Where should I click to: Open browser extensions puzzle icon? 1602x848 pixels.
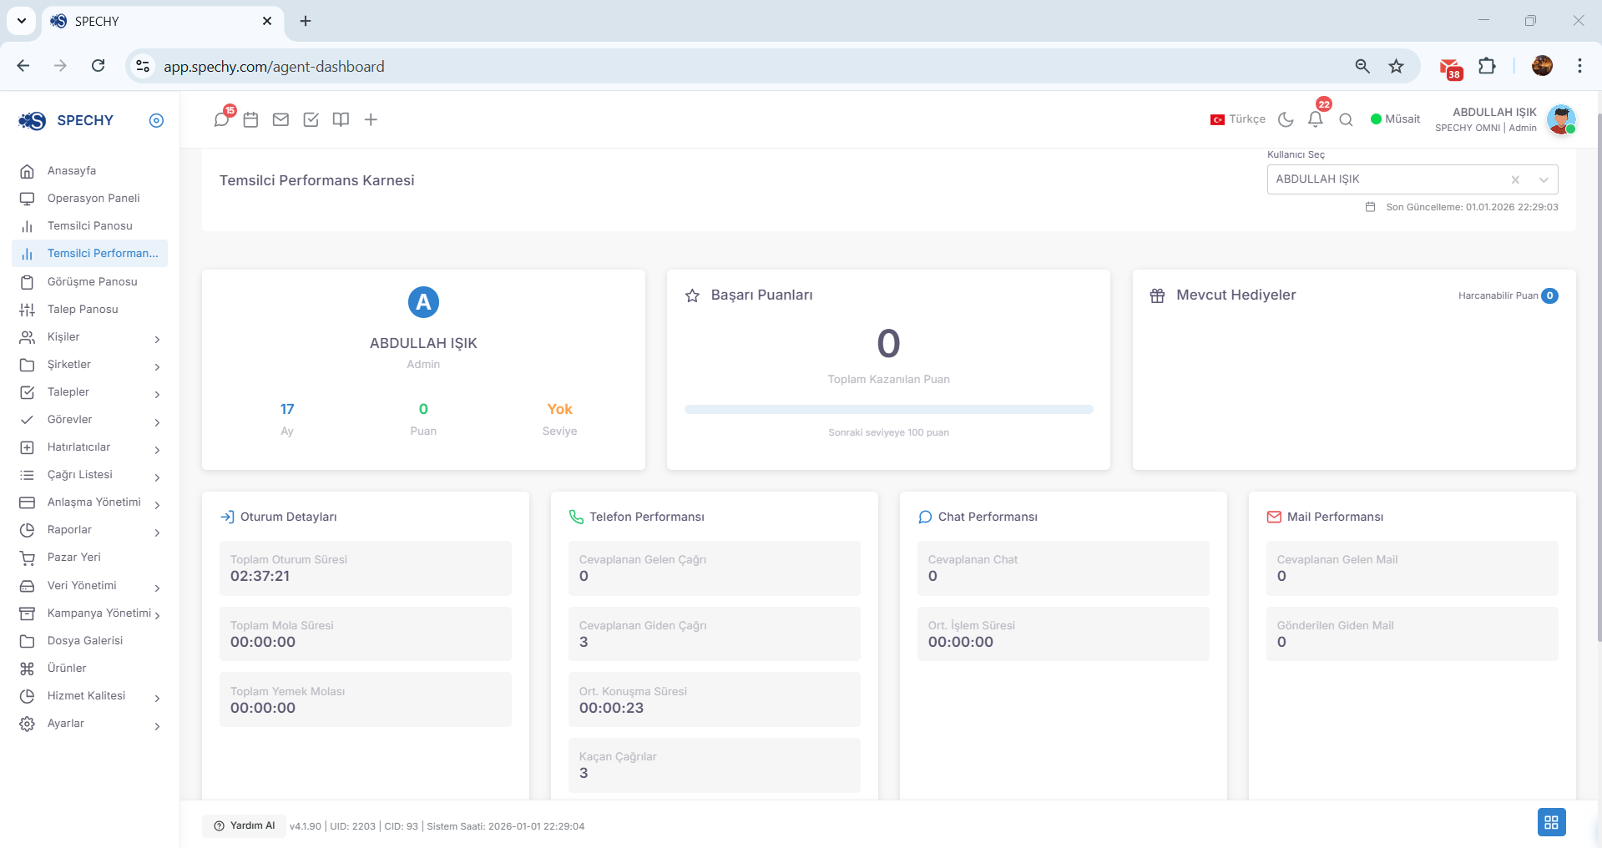pos(1487,66)
